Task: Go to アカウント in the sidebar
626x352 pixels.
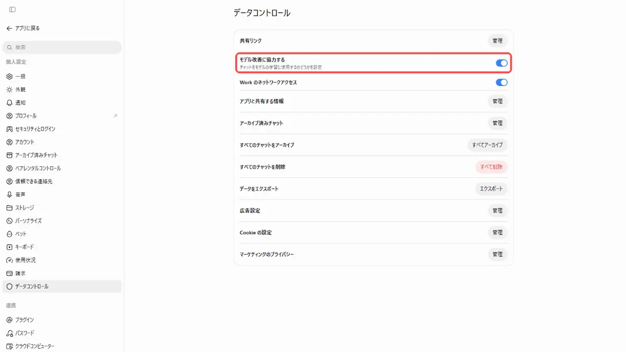Action: 62,142
